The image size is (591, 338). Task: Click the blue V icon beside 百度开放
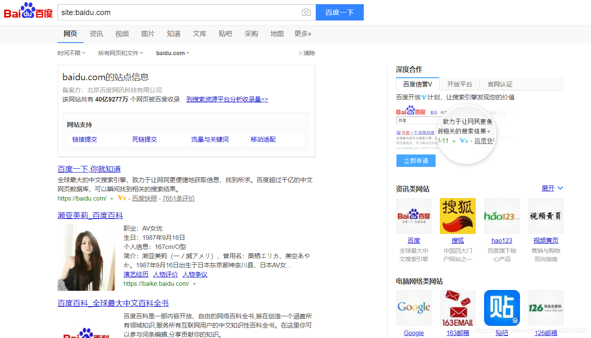click(x=424, y=97)
